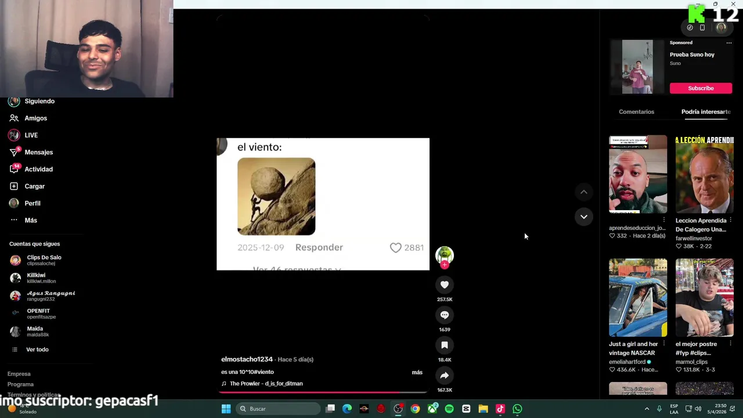Open the Suno sponsored video thumbnail
Screen dimensions: 743x418
coord(637,67)
